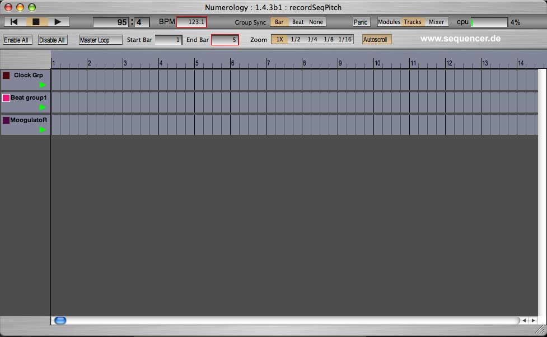Click bar 2 on the timeline ruler
547x337 pixels.
point(90,63)
